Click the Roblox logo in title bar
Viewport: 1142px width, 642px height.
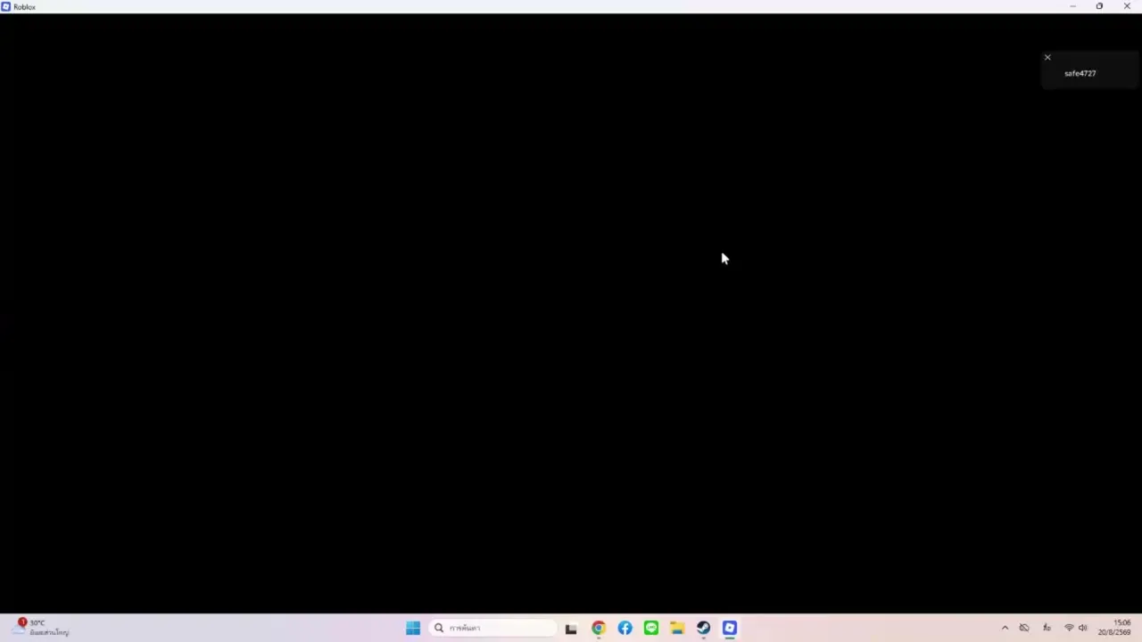click(x=6, y=6)
